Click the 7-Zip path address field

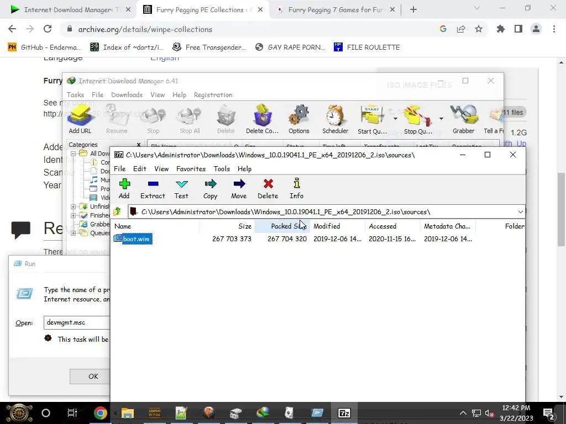325,211
